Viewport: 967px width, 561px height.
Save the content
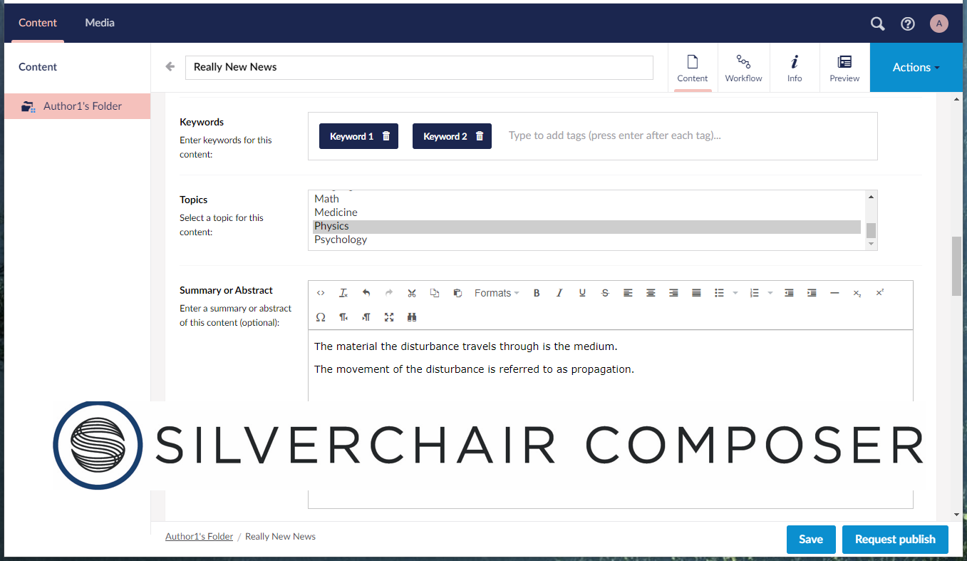click(x=811, y=540)
